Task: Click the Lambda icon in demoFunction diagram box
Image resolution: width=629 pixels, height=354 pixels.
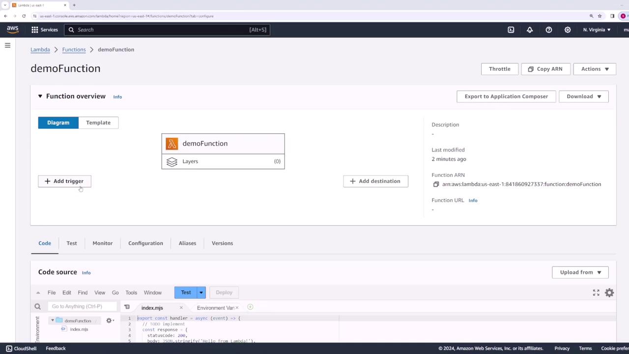Action: pos(172,144)
